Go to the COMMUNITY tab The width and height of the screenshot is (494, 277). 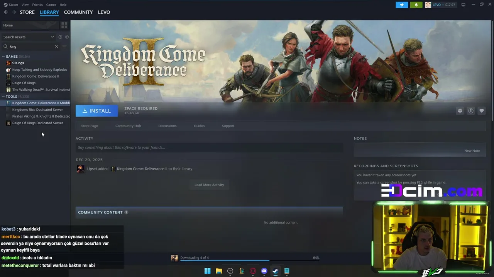point(78,12)
